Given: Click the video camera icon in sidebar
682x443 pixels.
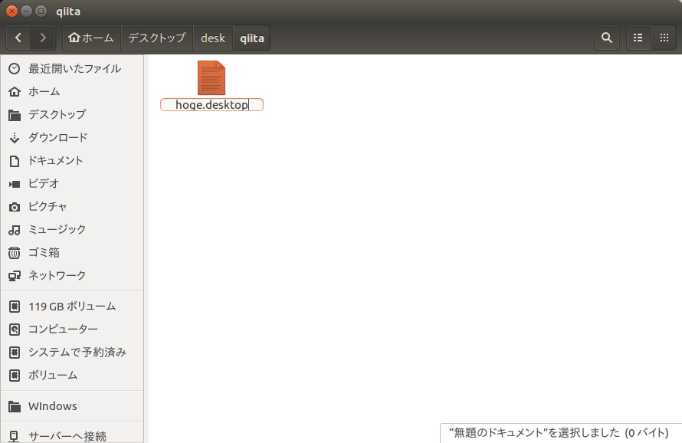Looking at the screenshot, I should [x=15, y=184].
